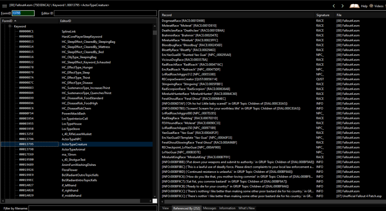386x211 pixels.
Task: Switch to the Messages tab
Action: tap(210, 208)
